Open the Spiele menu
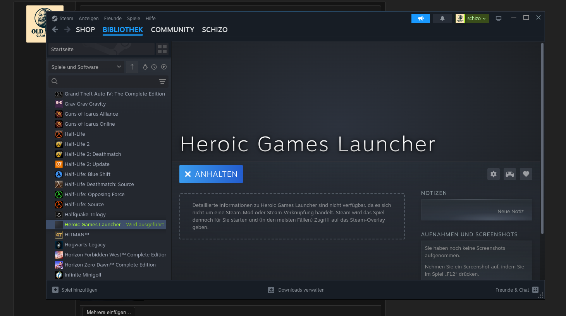This screenshot has width=566, height=316. coord(134,18)
